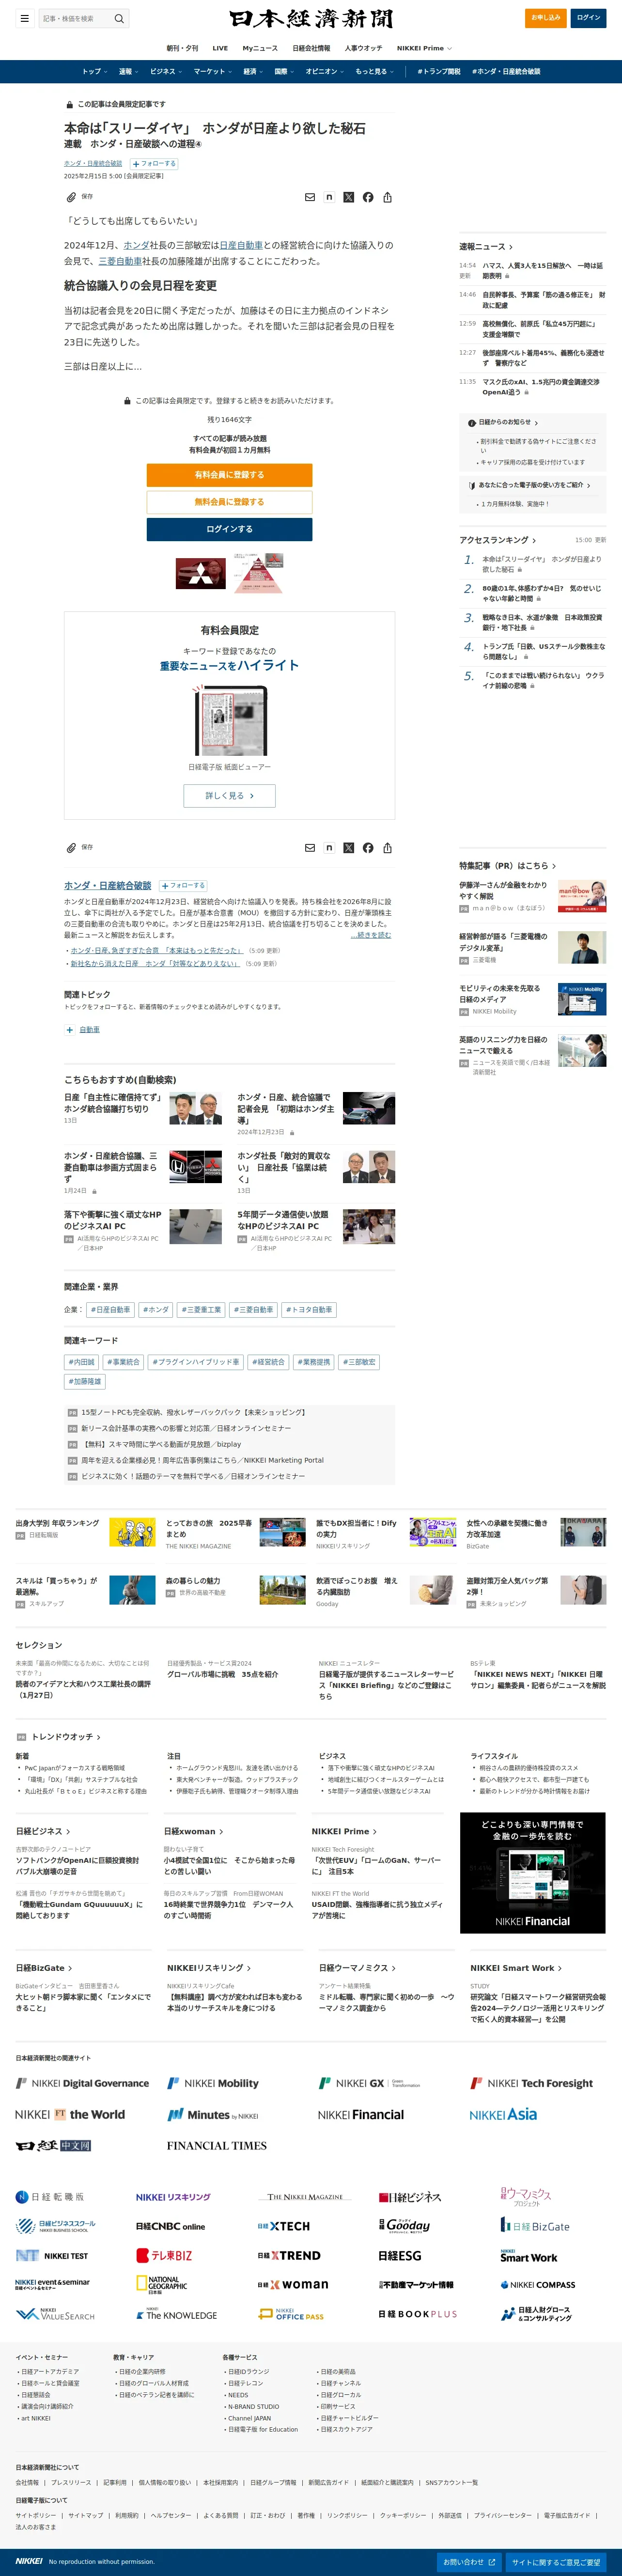The image size is (622, 2576).
Task: Expand もっと見る menu in navigation bar
Action: [375, 71]
